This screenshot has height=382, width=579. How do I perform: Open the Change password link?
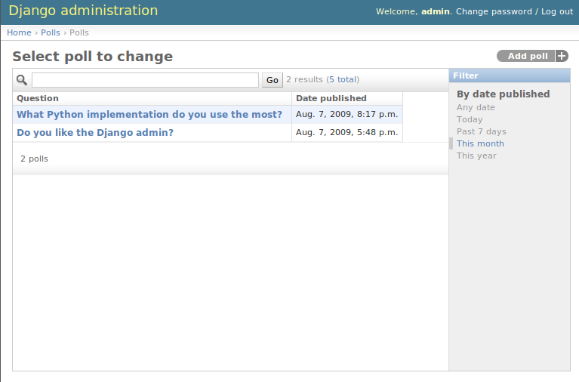click(494, 11)
